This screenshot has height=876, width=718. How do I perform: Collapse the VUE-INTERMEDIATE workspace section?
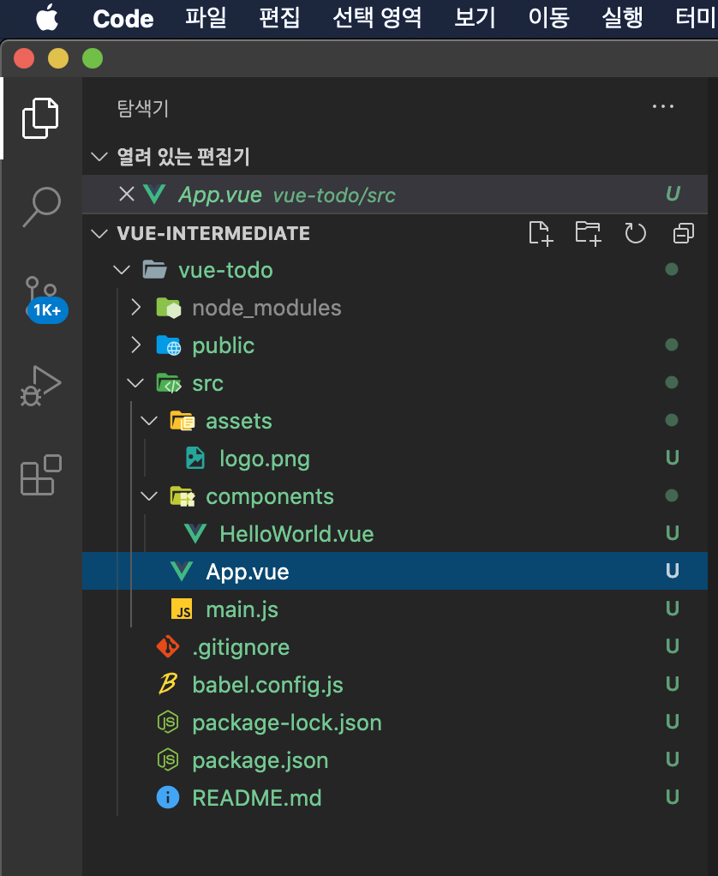click(x=99, y=233)
